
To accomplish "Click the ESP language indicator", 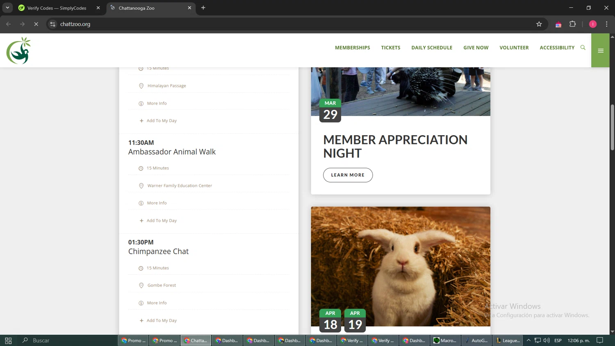I will coord(558,340).
